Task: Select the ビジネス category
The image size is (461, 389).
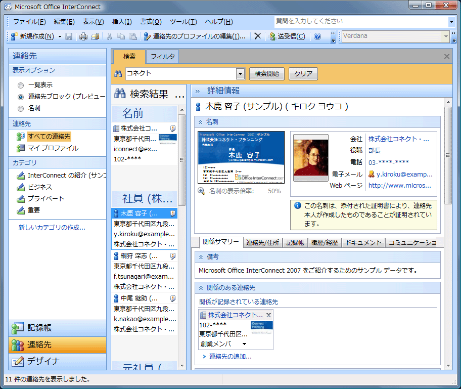Action: 40,187
